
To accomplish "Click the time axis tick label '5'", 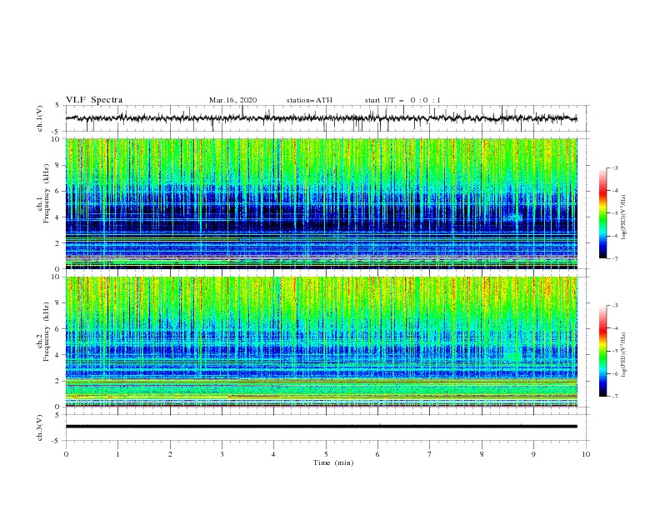I will tap(326, 454).
